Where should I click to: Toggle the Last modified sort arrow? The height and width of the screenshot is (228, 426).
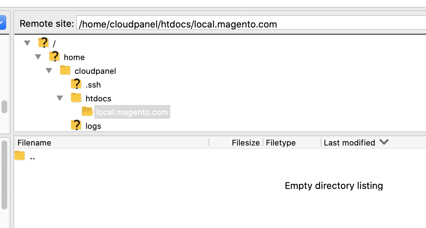click(x=384, y=142)
